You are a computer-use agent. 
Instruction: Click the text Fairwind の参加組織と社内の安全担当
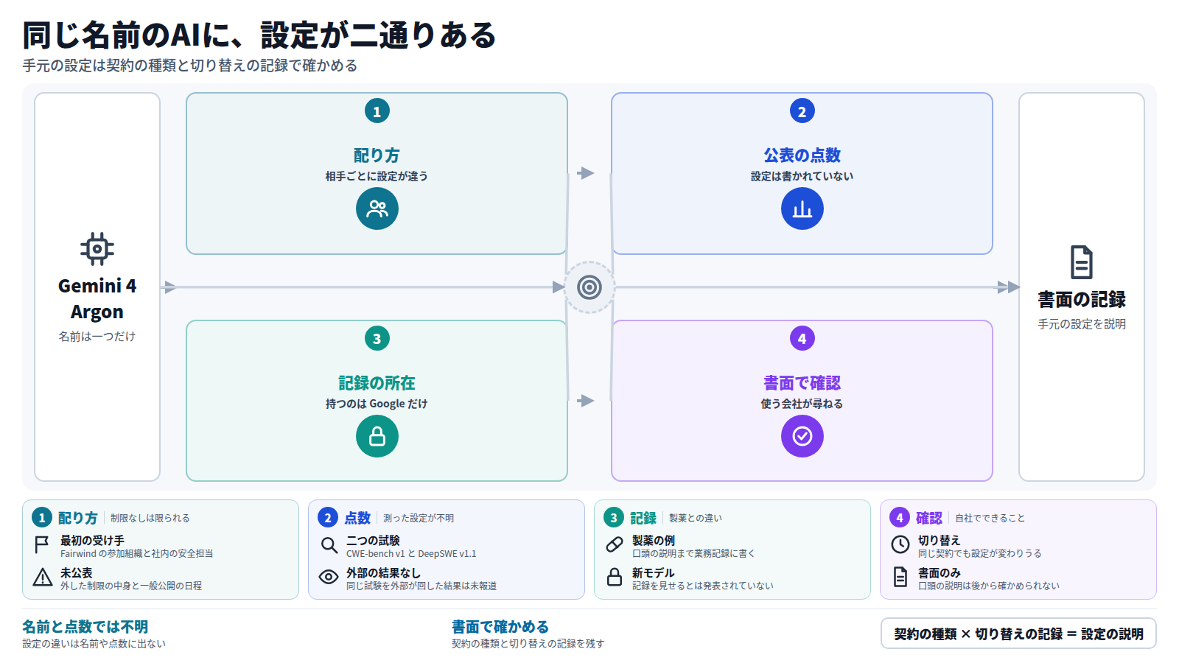pos(137,554)
